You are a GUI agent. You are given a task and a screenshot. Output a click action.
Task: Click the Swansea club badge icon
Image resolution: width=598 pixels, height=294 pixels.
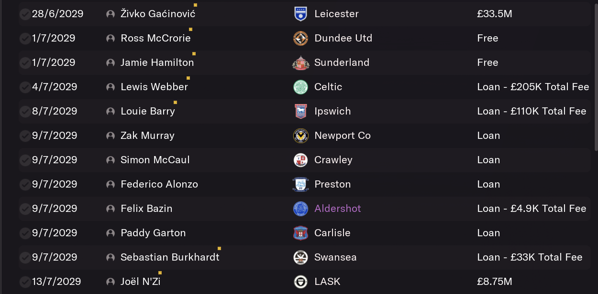300,257
